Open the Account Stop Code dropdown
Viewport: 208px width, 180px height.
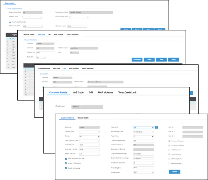point(143,132)
